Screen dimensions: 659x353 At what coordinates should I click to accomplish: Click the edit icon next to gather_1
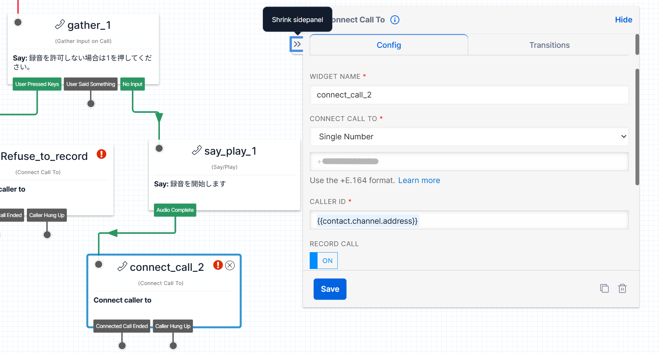(60, 25)
